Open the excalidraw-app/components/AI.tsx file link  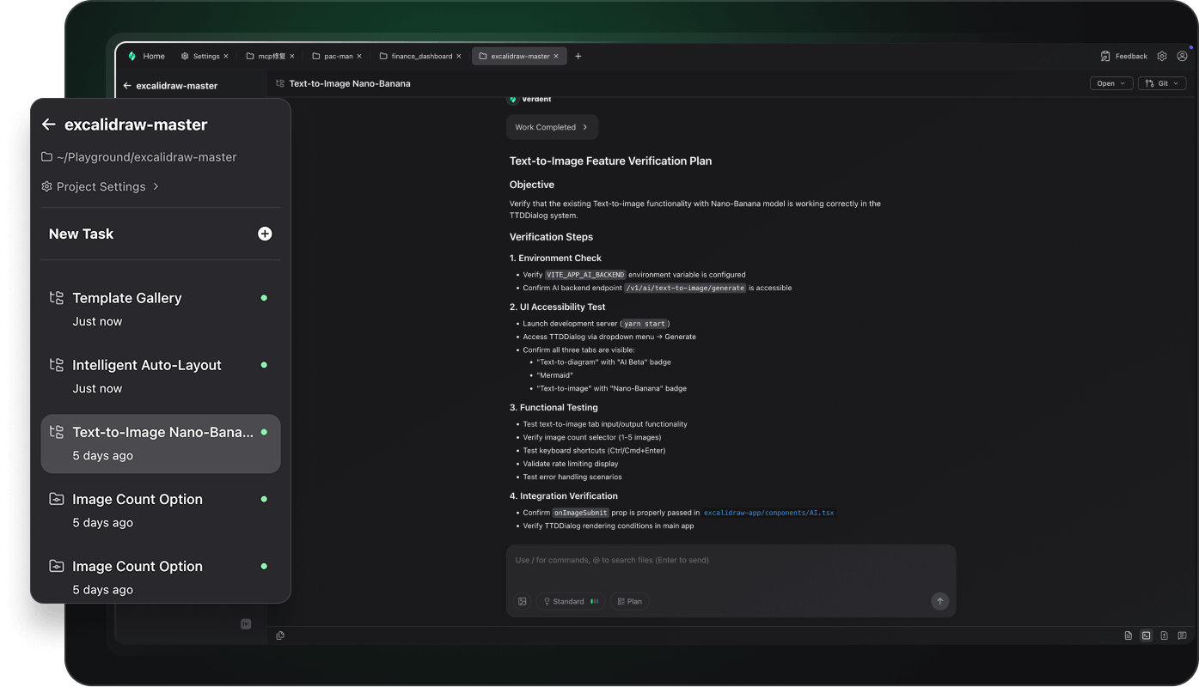coord(768,513)
